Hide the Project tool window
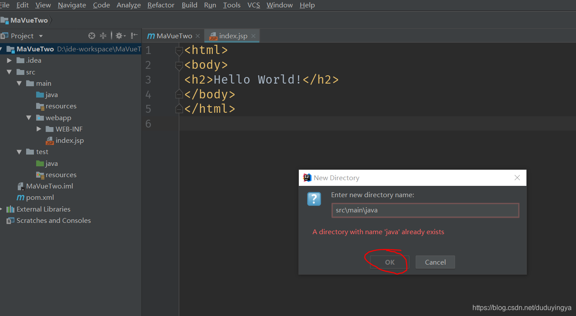 click(134, 36)
